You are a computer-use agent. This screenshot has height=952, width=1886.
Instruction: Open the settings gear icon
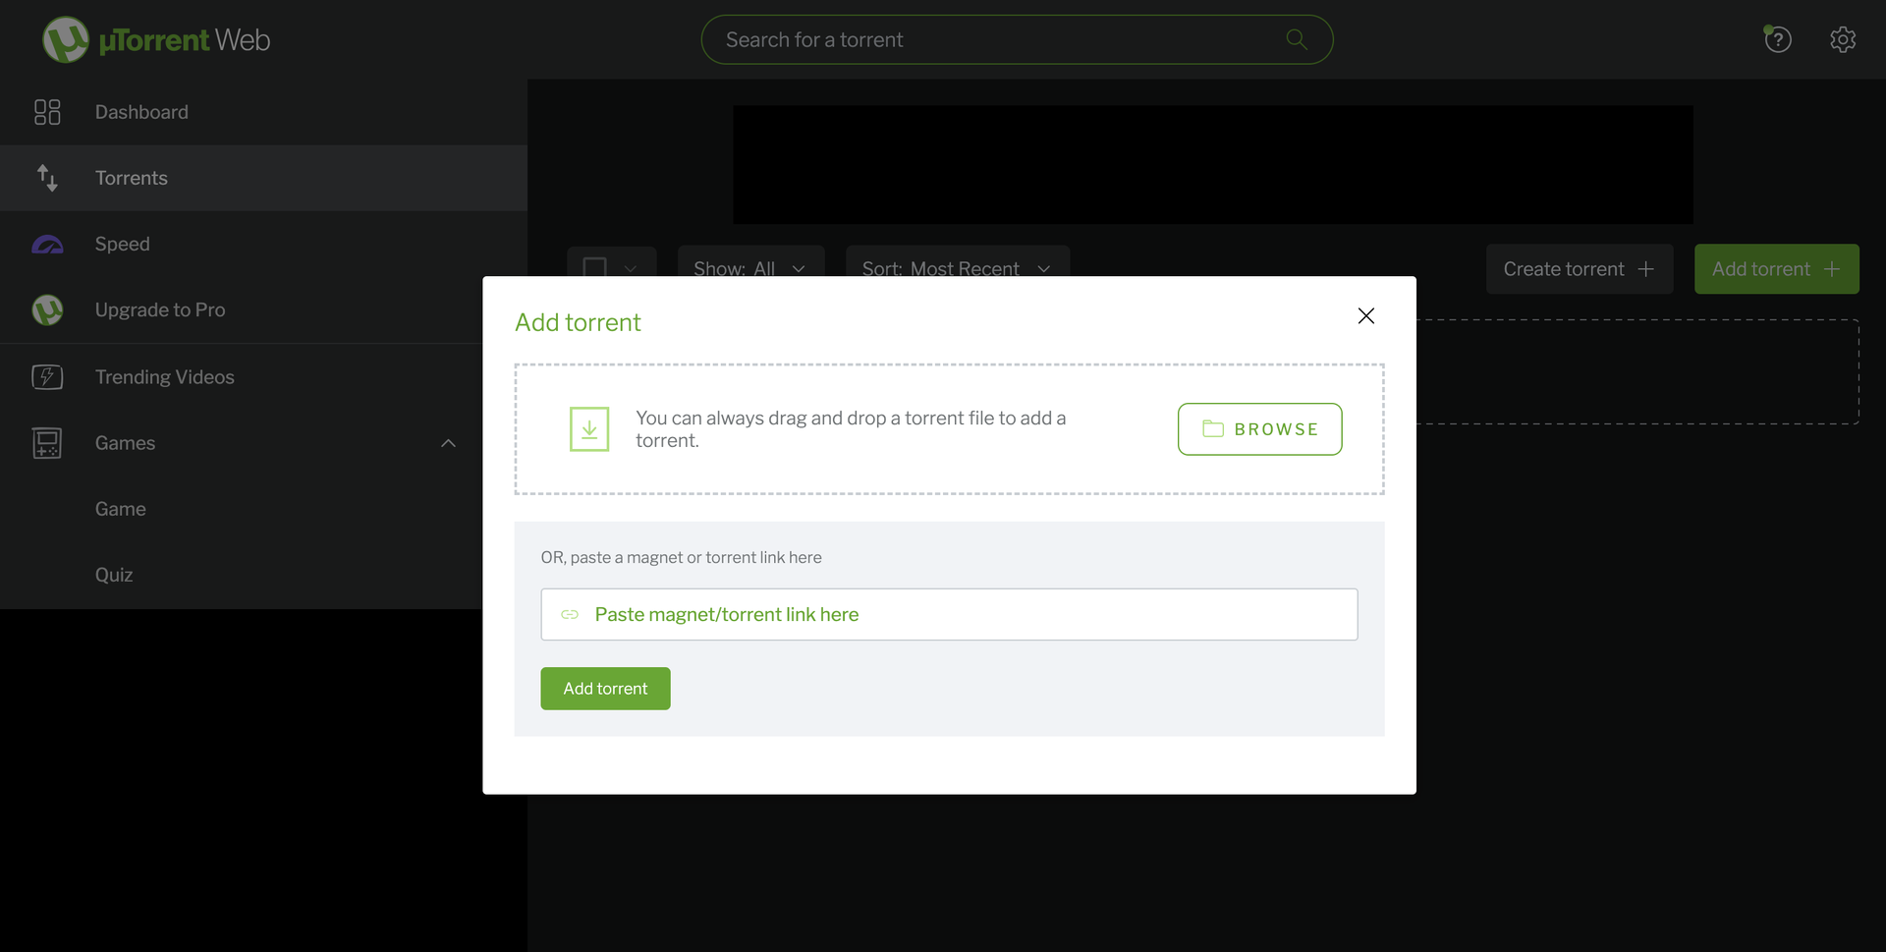[x=1843, y=39]
